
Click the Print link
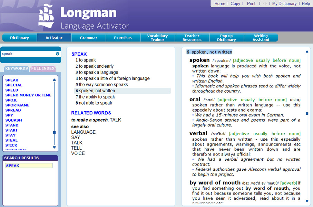click(x=251, y=4)
